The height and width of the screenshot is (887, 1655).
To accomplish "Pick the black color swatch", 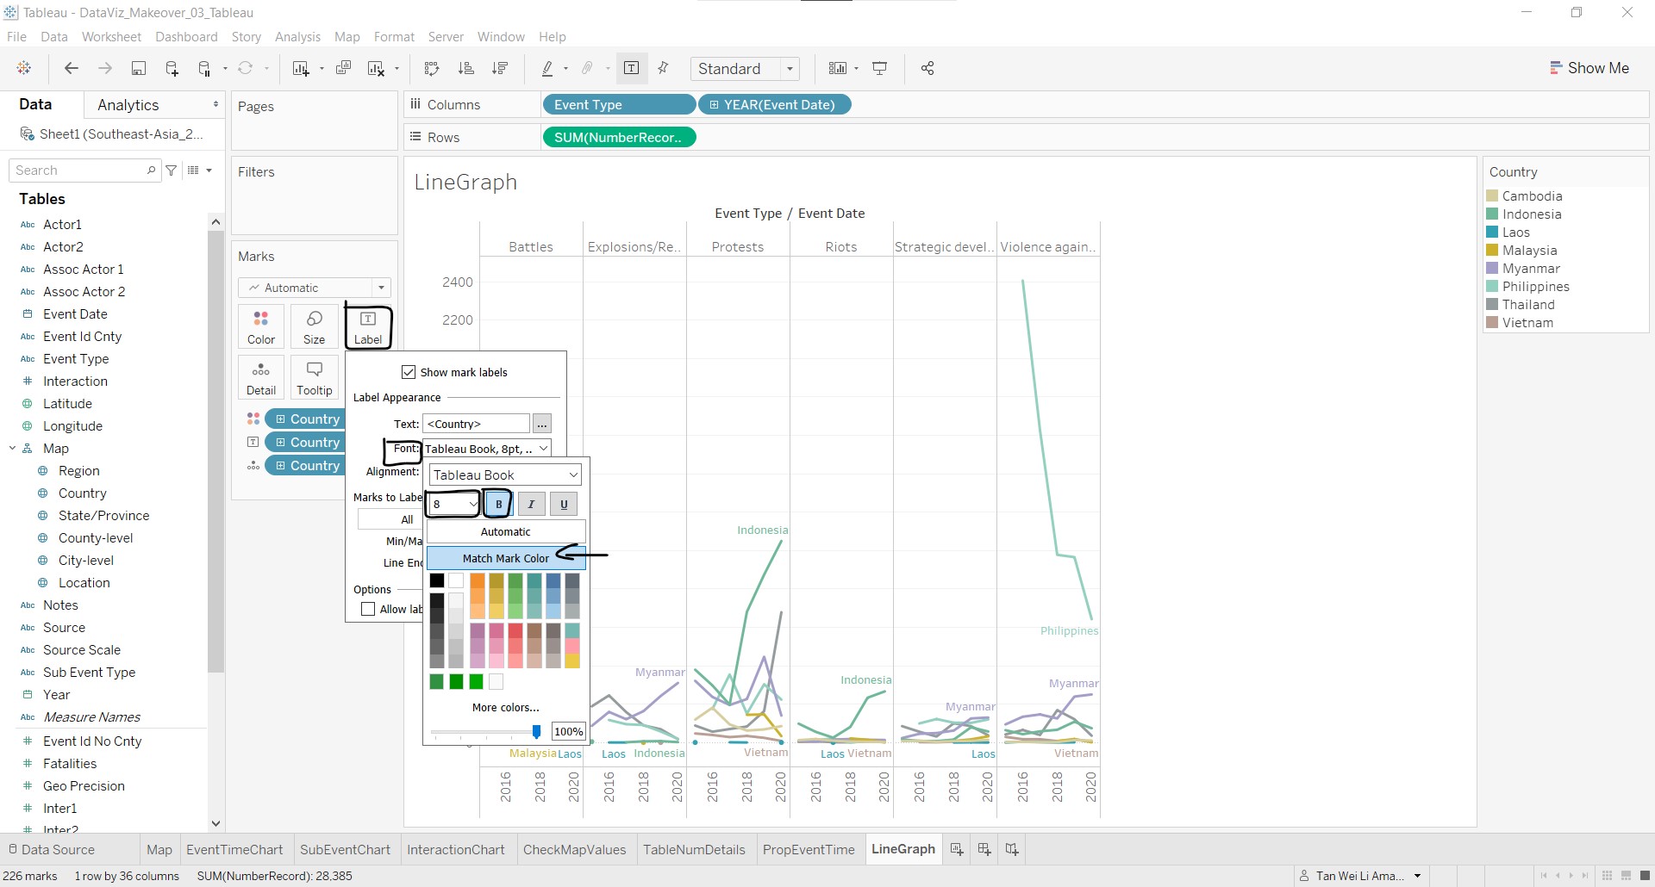I will coord(437,581).
